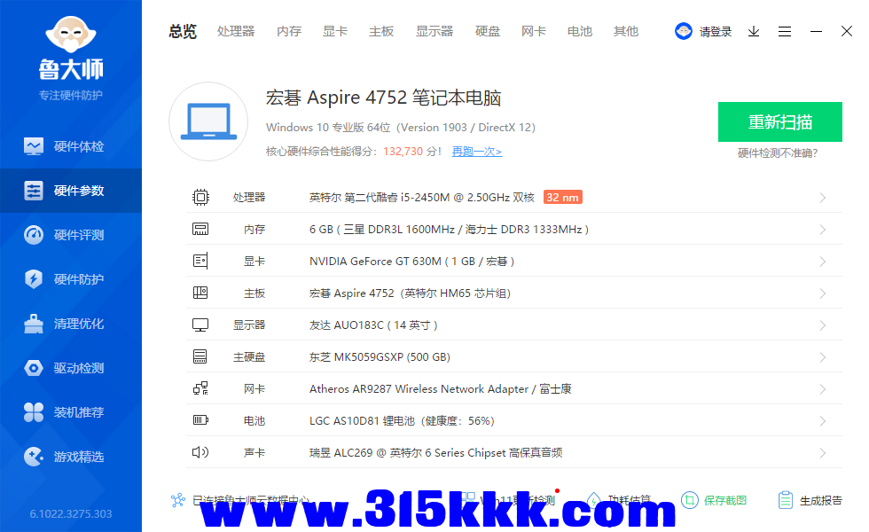Image resolution: width=869 pixels, height=532 pixels.
Task: Switch to the 显示器 tab
Action: pyautogui.click(x=434, y=32)
